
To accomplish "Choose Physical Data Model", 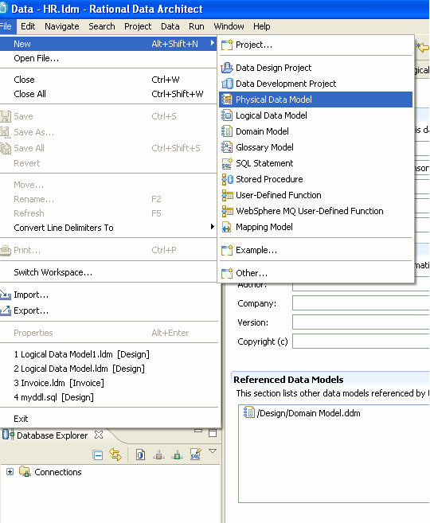I will click(315, 100).
